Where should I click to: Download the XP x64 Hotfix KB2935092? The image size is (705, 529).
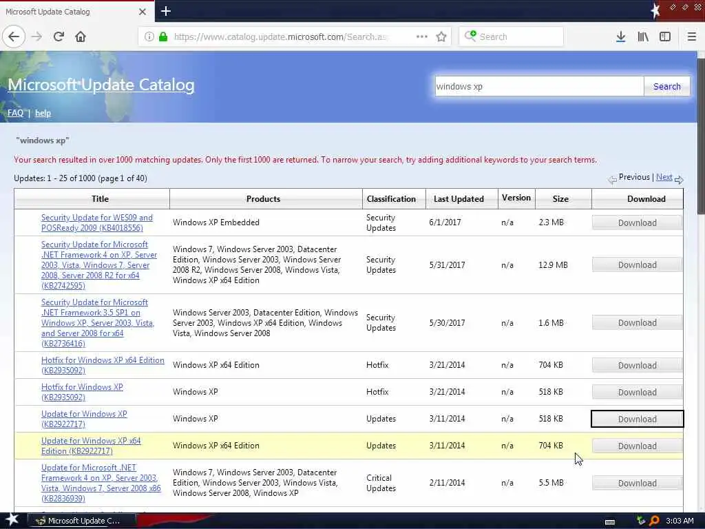click(x=637, y=365)
